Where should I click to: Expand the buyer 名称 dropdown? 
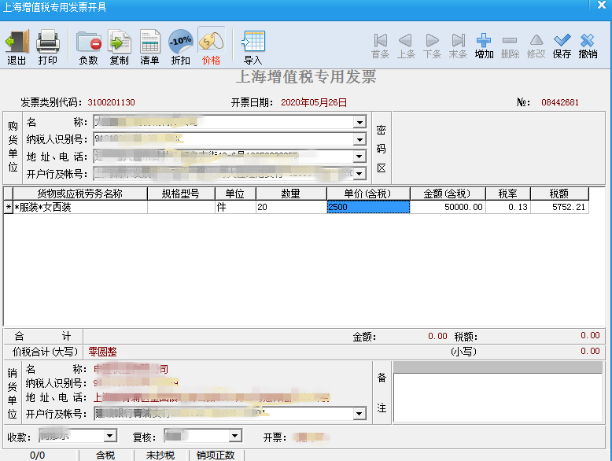point(359,122)
